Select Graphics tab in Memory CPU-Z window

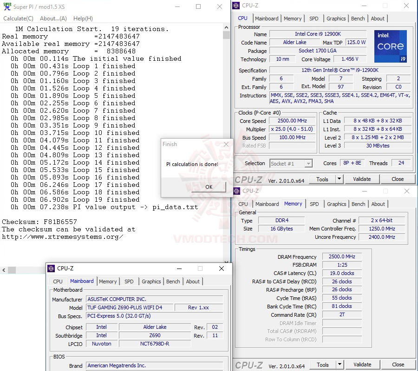[x=336, y=204]
